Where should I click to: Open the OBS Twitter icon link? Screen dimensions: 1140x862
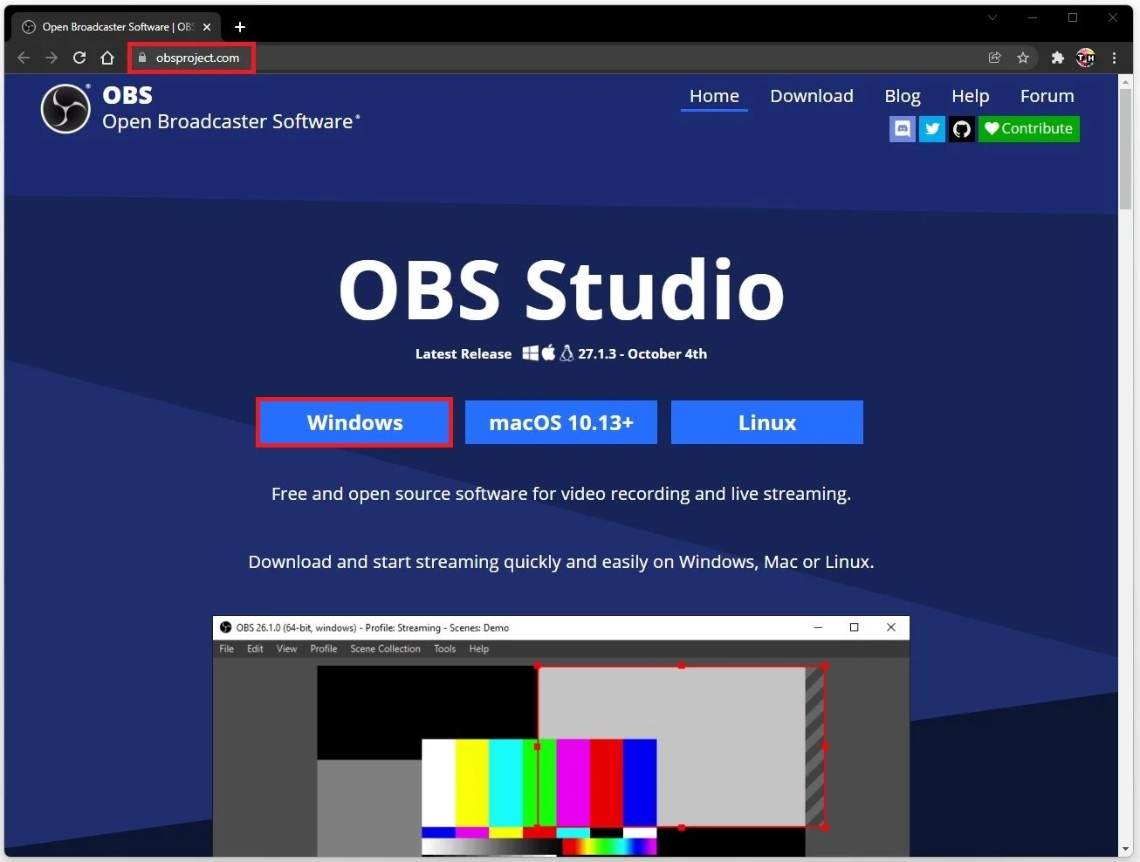tap(932, 129)
